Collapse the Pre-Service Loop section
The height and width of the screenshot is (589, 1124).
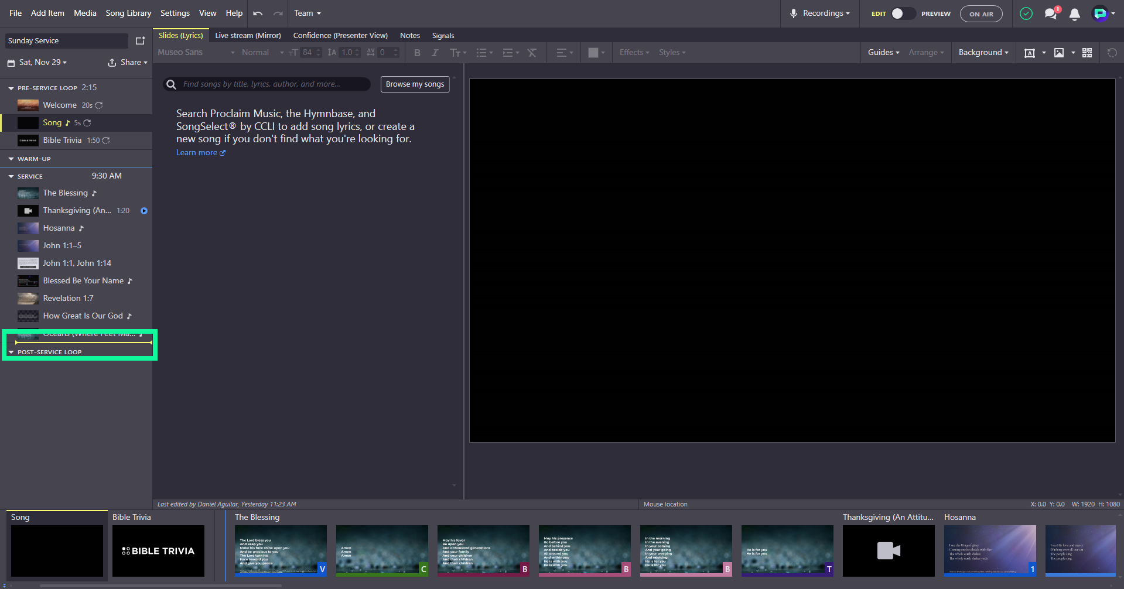[11, 88]
